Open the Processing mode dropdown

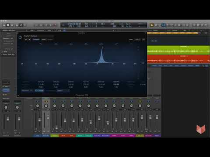[63, 91]
